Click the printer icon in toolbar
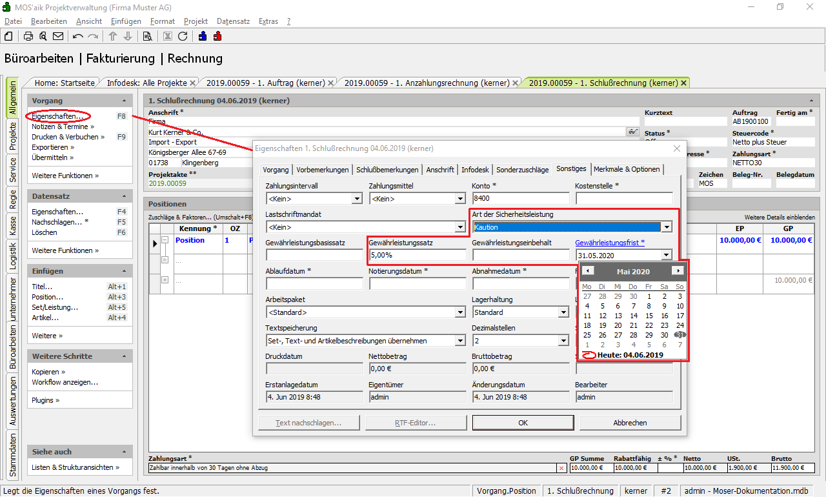Viewport: 826px width, 497px height. point(28,36)
